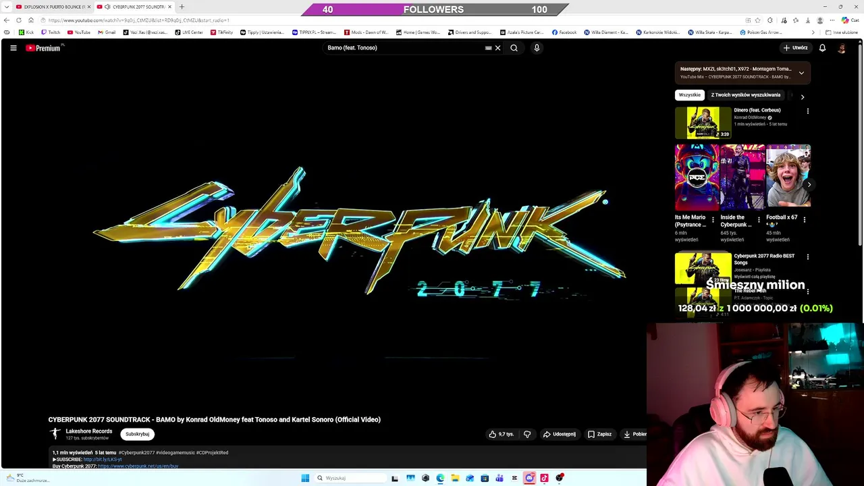Reload the current page
Screen dimensions: 864x486
(19, 20)
